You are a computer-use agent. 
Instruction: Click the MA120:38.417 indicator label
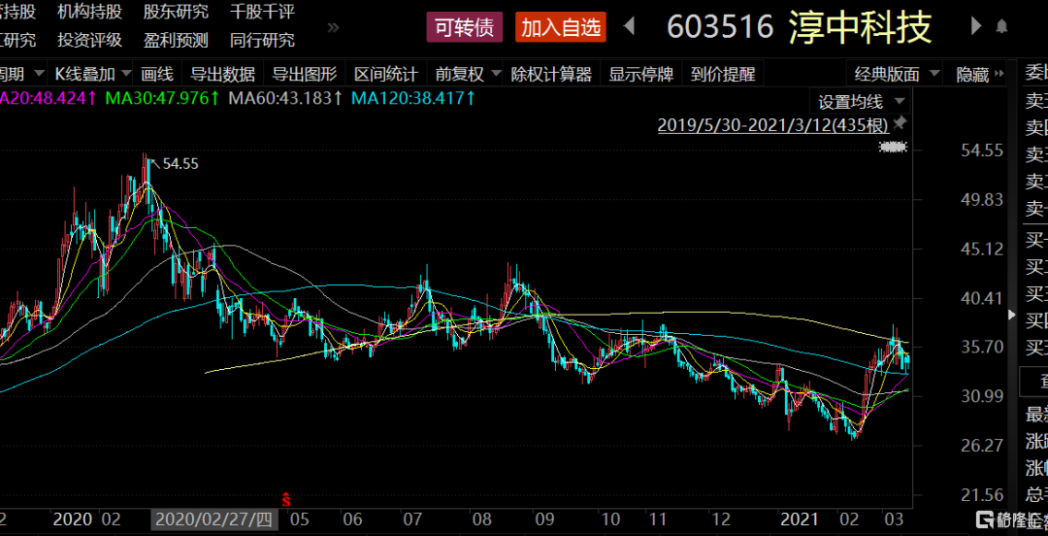(x=413, y=99)
